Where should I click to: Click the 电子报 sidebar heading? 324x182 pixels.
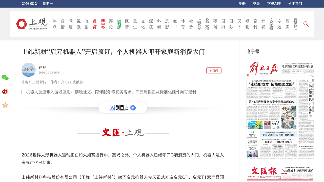tap(253, 52)
